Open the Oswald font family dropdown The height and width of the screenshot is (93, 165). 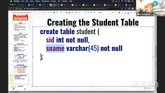click(103, 13)
